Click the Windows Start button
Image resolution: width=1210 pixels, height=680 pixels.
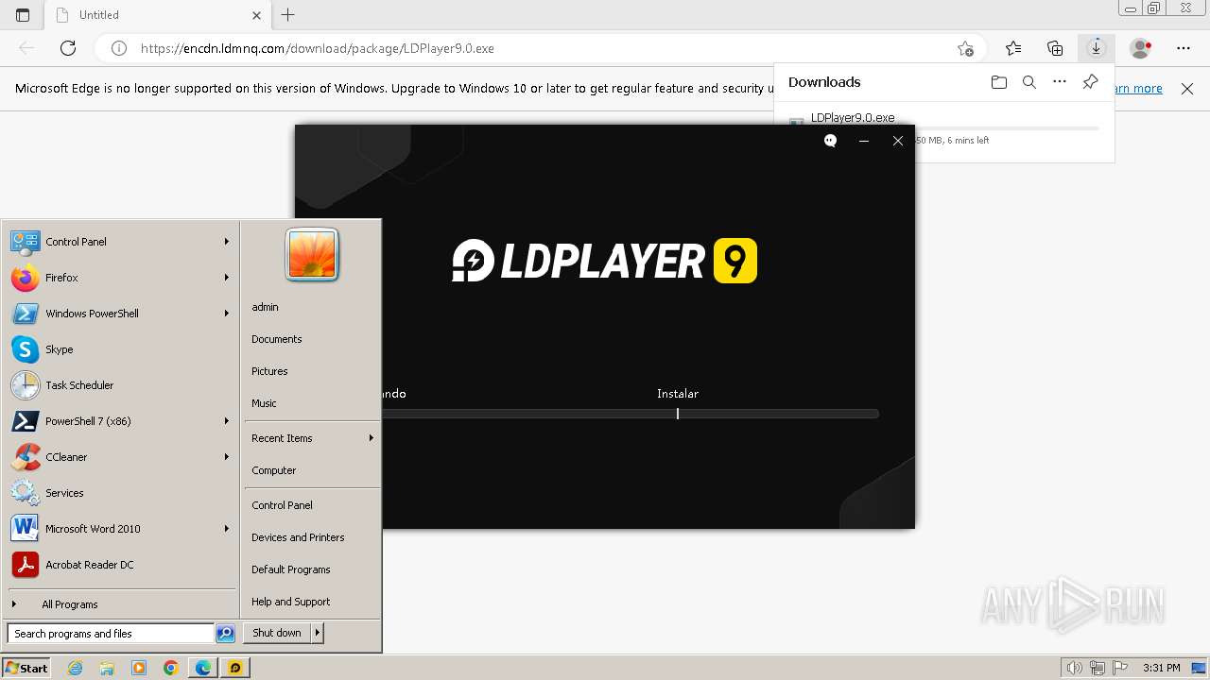pos(26,668)
